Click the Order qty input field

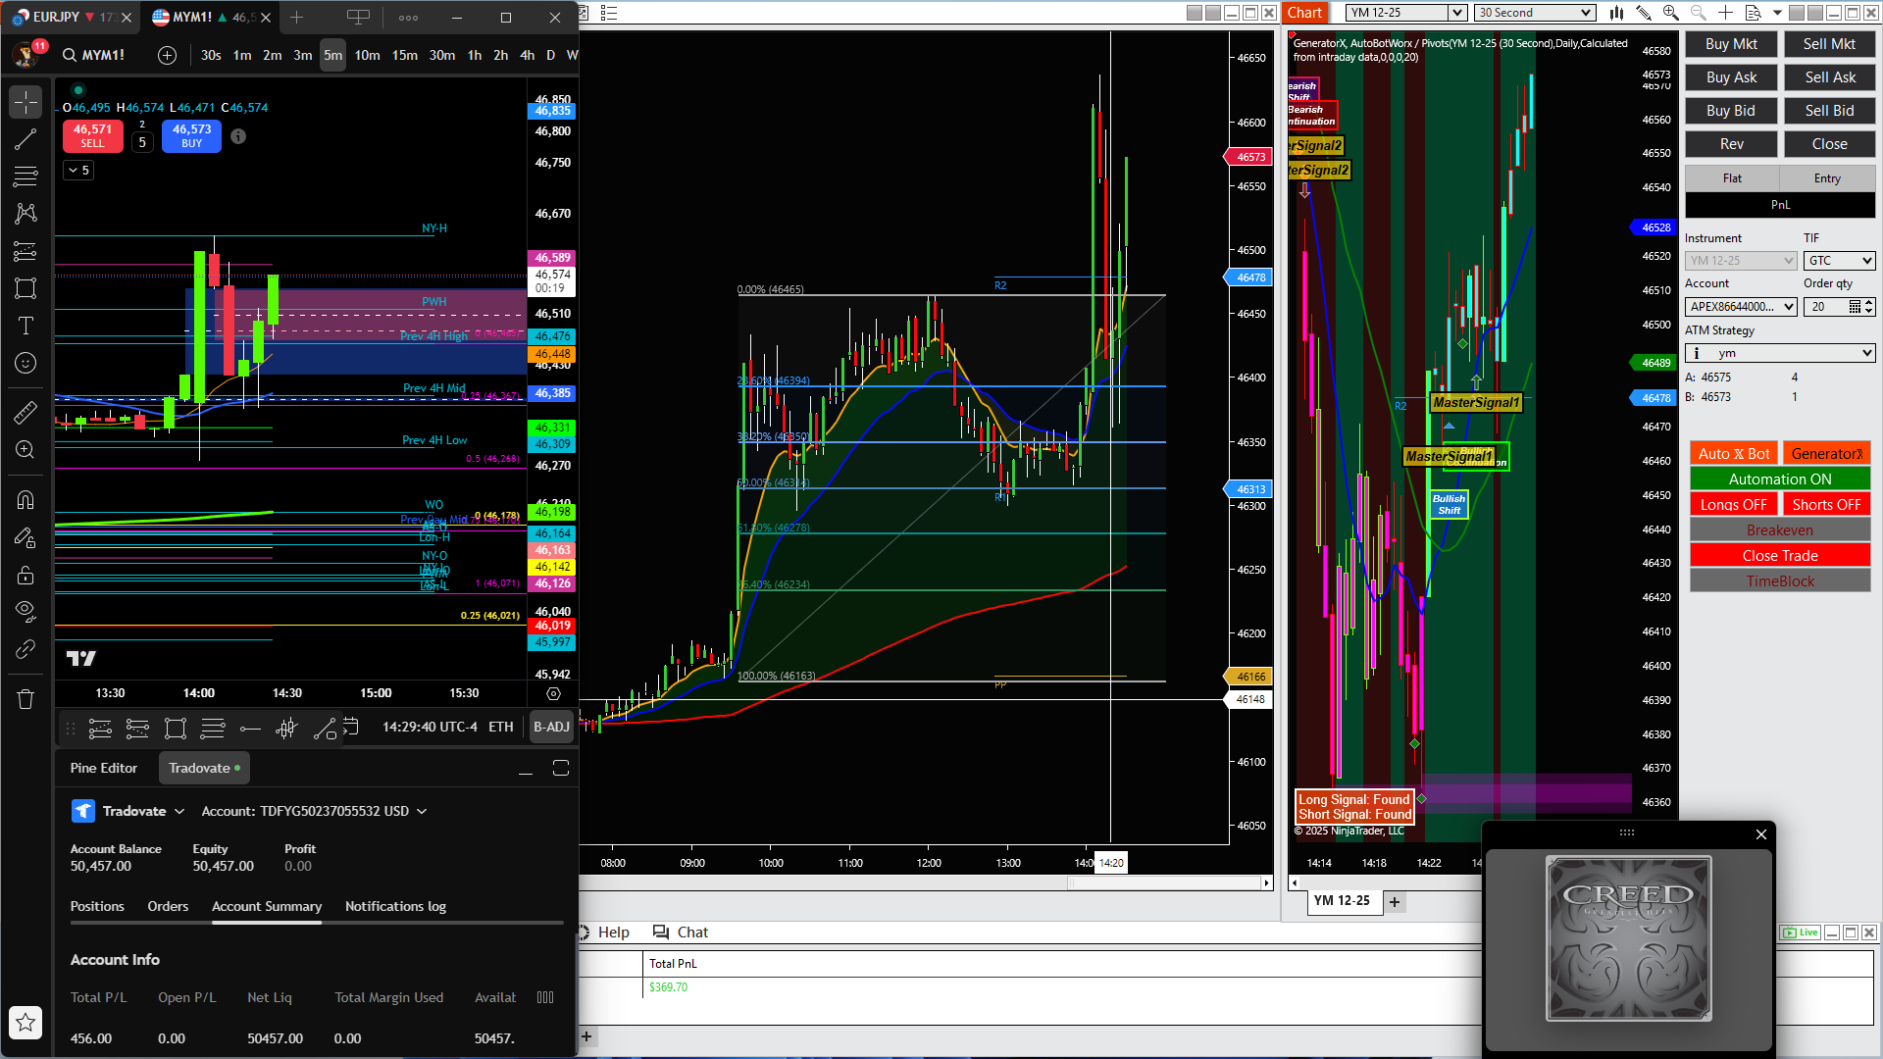tap(1827, 307)
